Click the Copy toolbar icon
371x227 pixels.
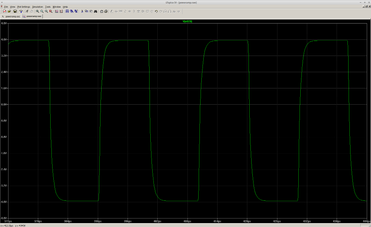point(86,11)
